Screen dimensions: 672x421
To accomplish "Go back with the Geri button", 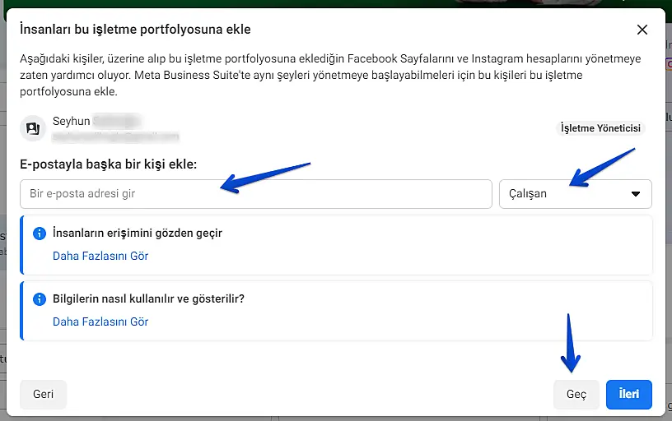I will tap(43, 394).
